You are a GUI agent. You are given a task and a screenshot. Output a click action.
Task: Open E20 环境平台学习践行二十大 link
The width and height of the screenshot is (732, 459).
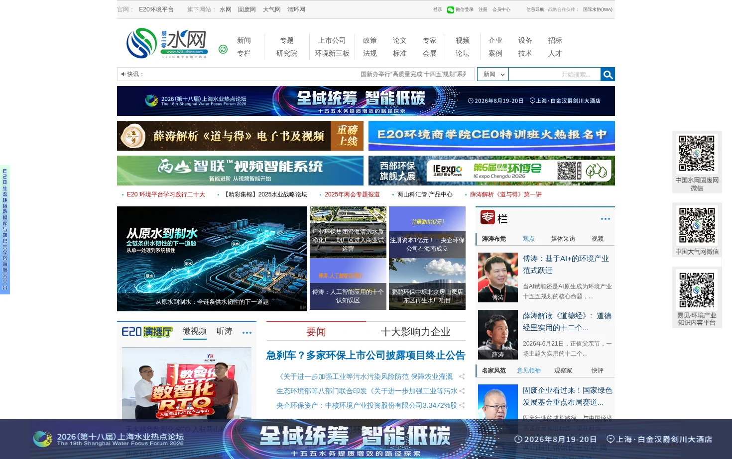pos(166,194)
